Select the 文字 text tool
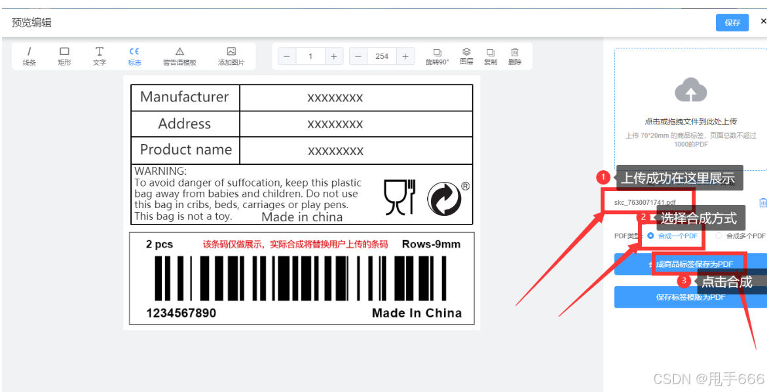Viewport: 767px width, 392px height. point(100,56)
